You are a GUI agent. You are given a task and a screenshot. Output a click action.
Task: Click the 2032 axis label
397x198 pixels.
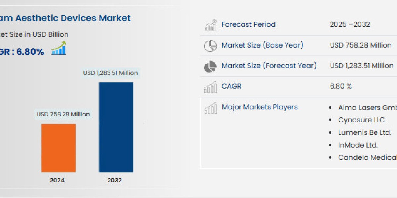pos(114,180)
